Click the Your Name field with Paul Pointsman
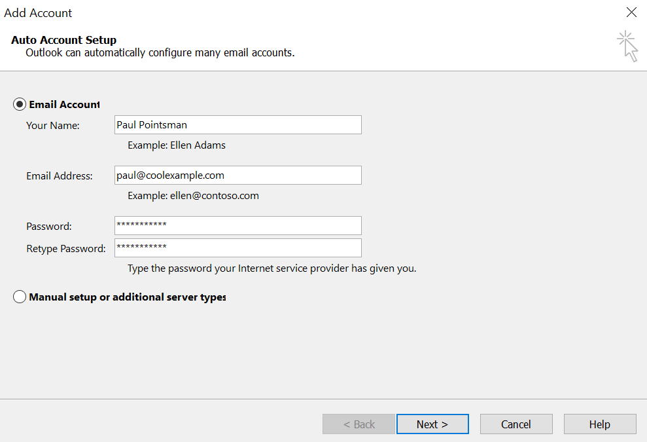This screenshot has width=647, height=442. coord(237,125)
